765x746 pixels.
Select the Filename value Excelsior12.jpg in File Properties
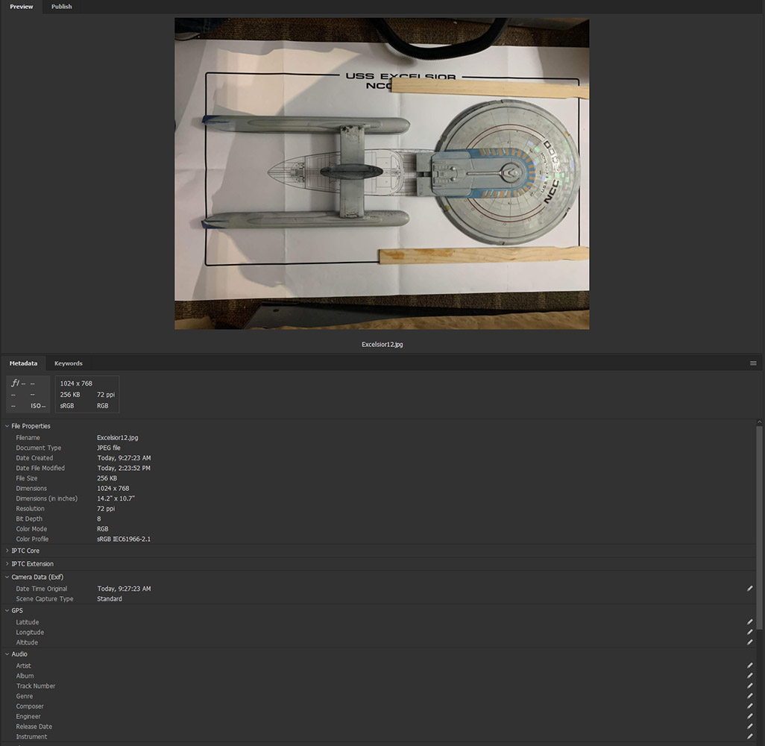(x=118, y=437)
